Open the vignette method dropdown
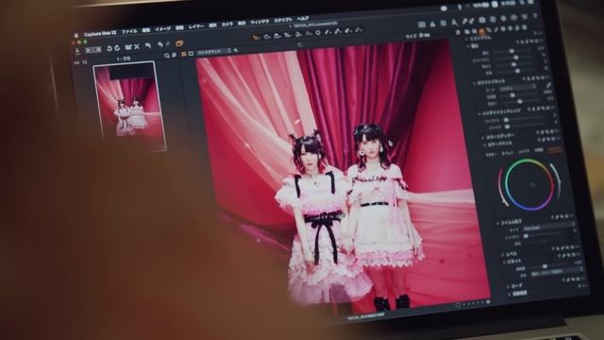The width and height of the screenshot is (604, 340). click(x=556, y=272)
